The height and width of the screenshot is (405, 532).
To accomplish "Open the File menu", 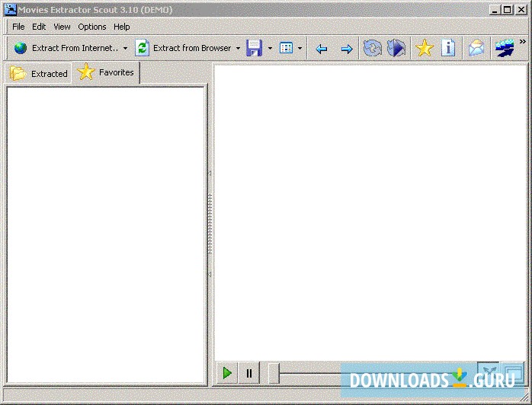I will point(18,27).
